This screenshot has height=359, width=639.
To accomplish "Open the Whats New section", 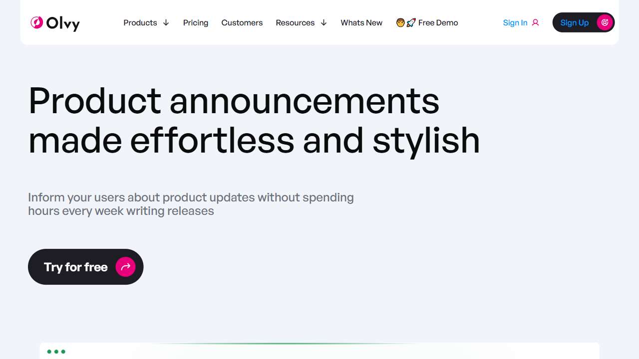I will 361,22.
